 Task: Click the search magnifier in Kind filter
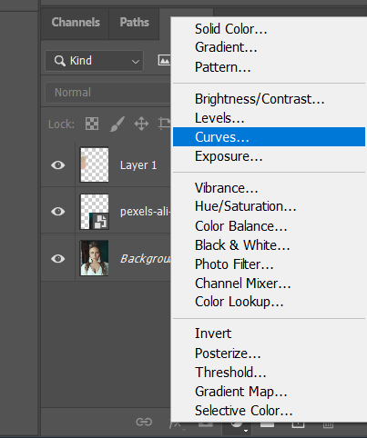60,61
